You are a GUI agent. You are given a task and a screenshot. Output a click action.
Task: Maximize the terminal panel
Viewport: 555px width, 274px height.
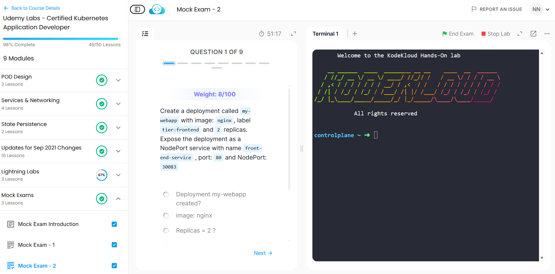(x=520, y=34)
